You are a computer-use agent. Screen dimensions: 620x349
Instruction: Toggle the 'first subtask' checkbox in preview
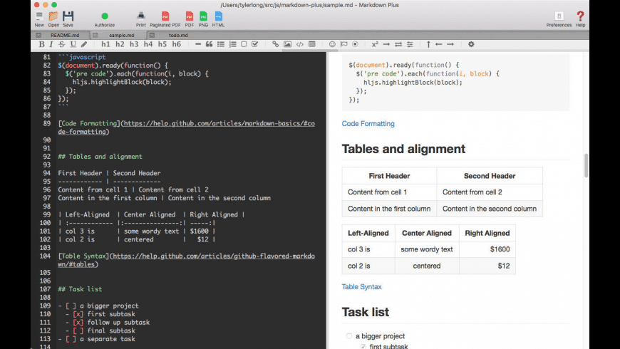[363, 346]
